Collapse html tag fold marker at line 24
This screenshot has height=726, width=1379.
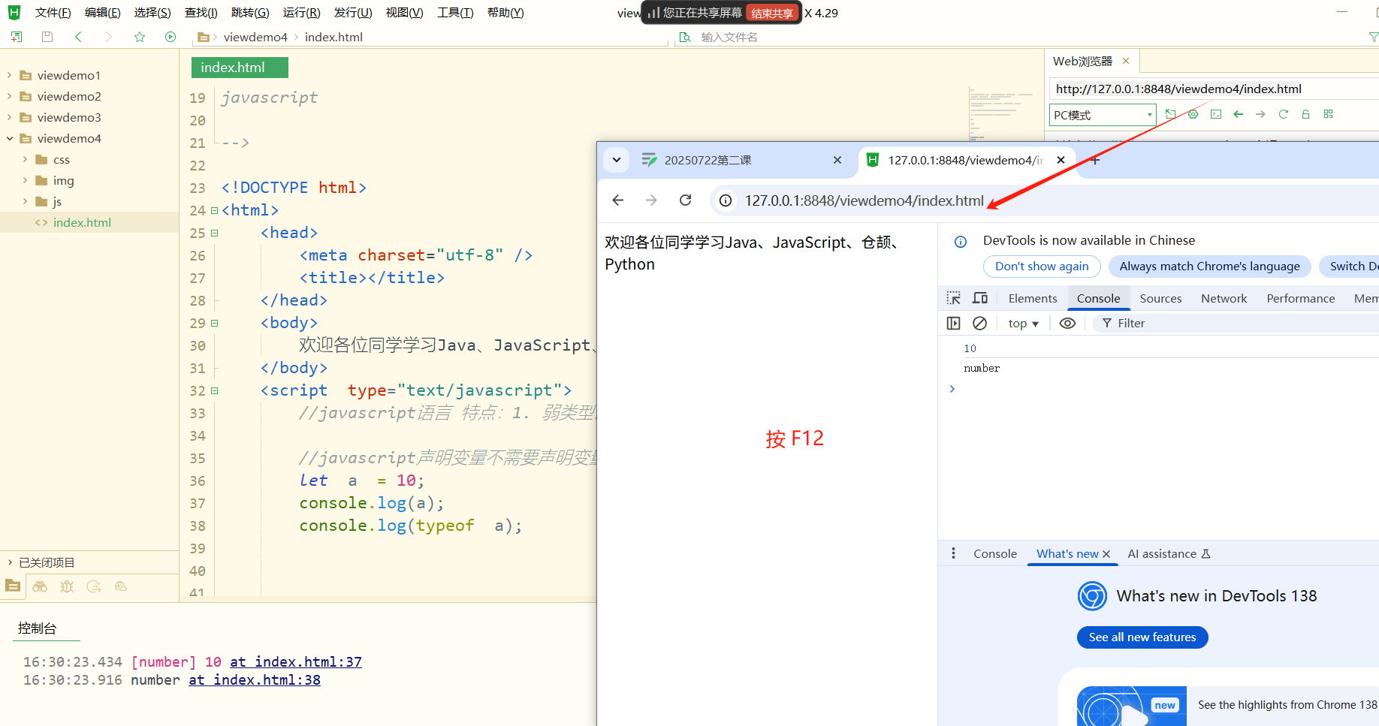[x=215, y=211]
